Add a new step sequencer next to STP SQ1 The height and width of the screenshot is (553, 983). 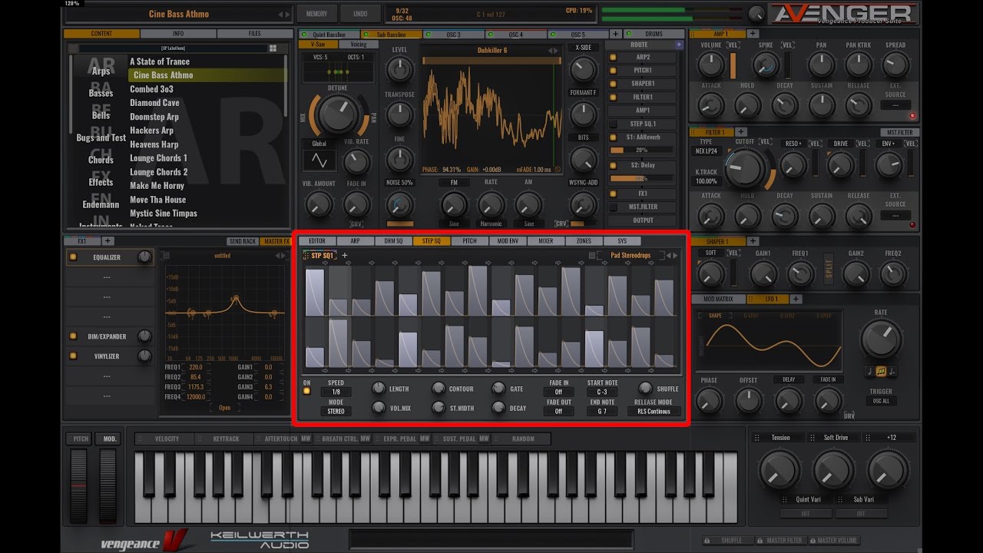[345, 256]
